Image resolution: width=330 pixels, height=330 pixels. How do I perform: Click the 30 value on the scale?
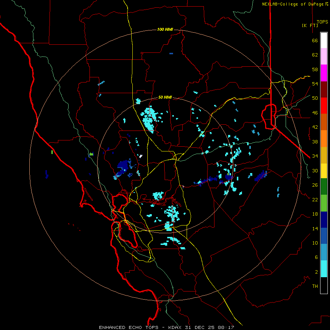(x=315, y=170)
